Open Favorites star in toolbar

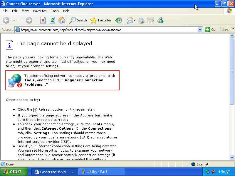click(101, 20)
